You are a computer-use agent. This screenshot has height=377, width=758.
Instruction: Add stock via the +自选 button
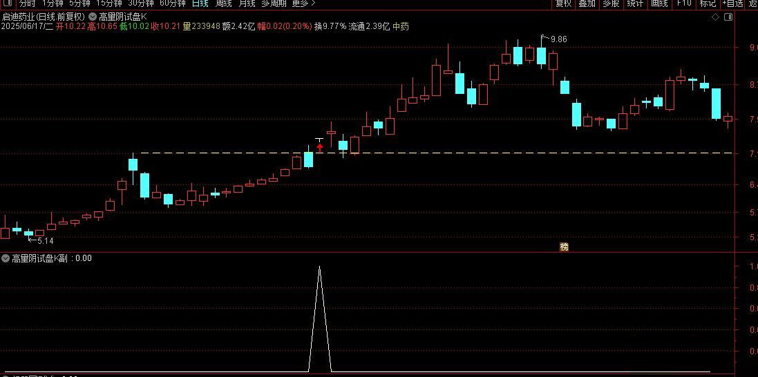pos(733,3)
